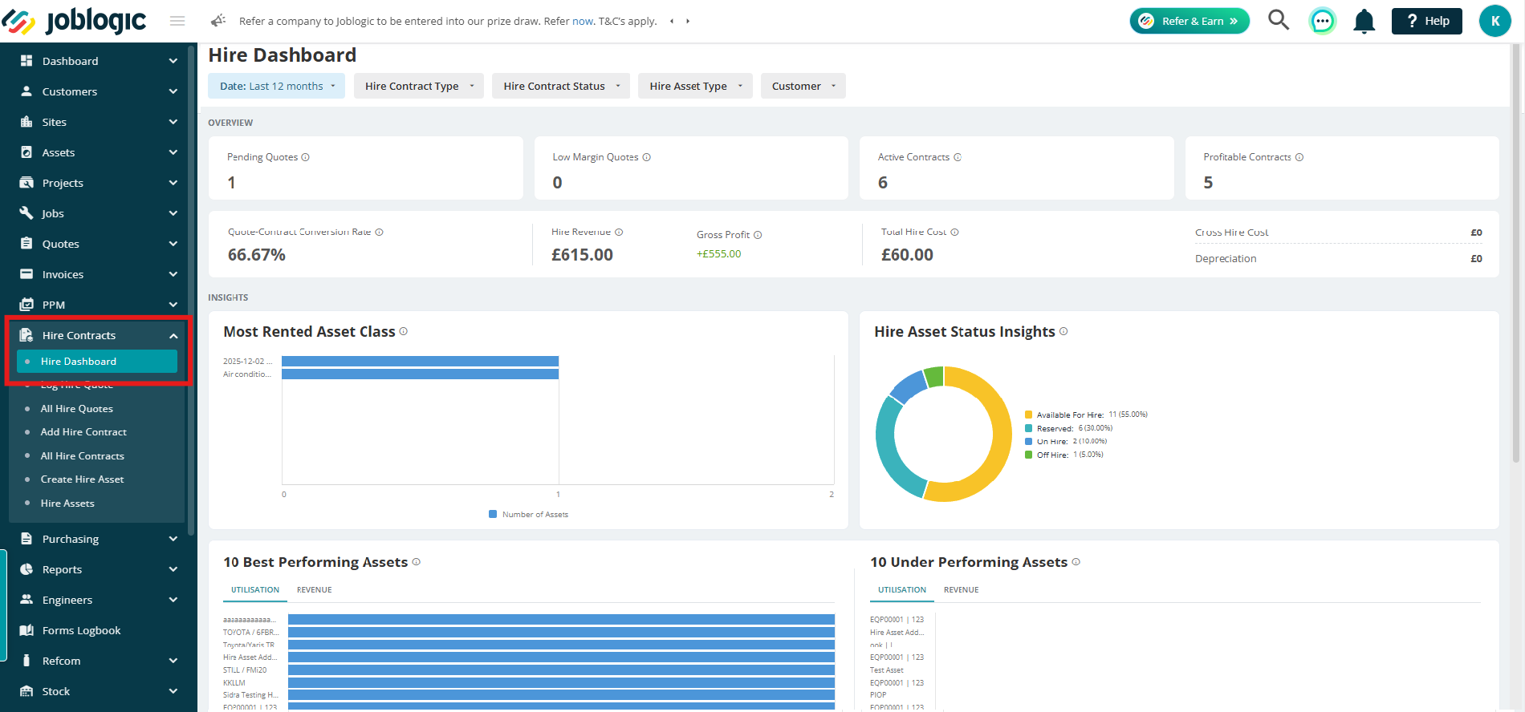
Task: Open the Date: Last 12 months filter
Action: coord(276,86)
